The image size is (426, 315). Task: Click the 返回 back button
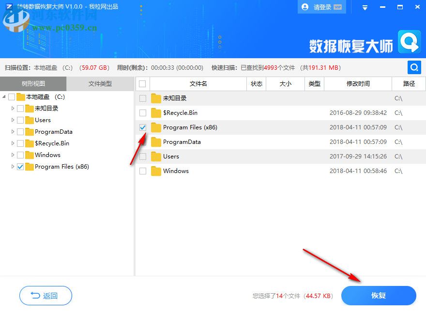pos(46,296)
